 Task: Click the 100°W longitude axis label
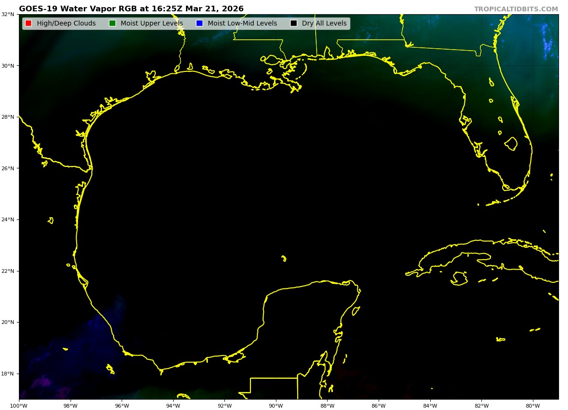19,405
